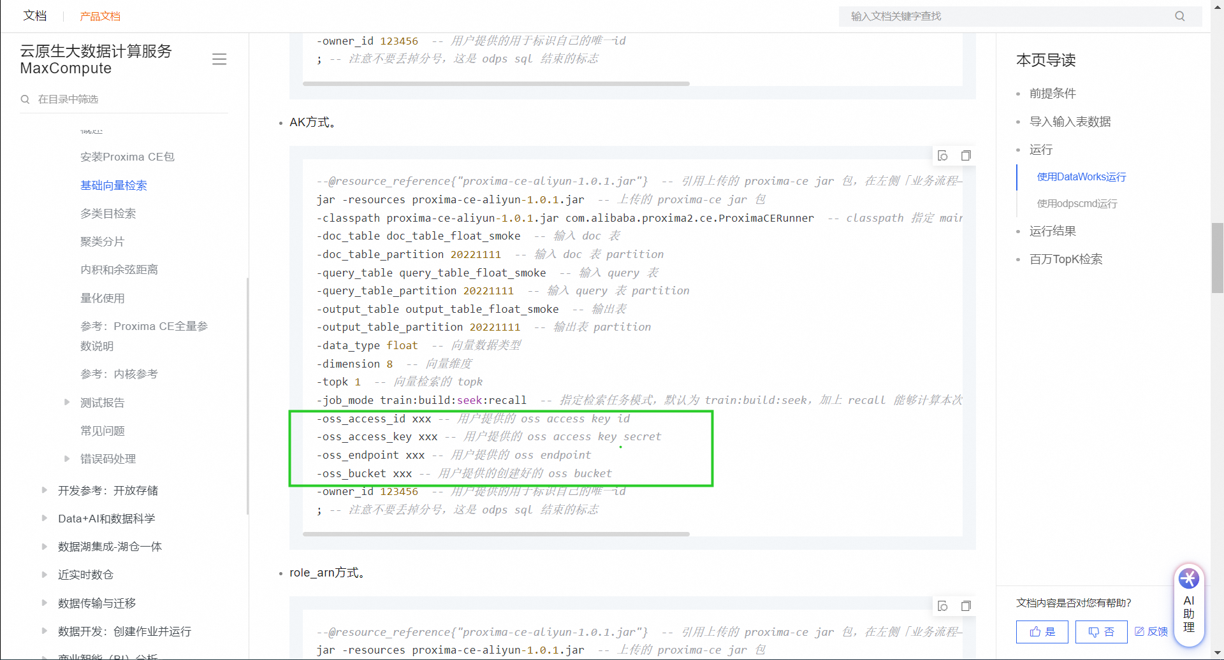Open 量化使用 in sidebar
The width and height of the screenshot is (1224, 660).
coord(103,298)
